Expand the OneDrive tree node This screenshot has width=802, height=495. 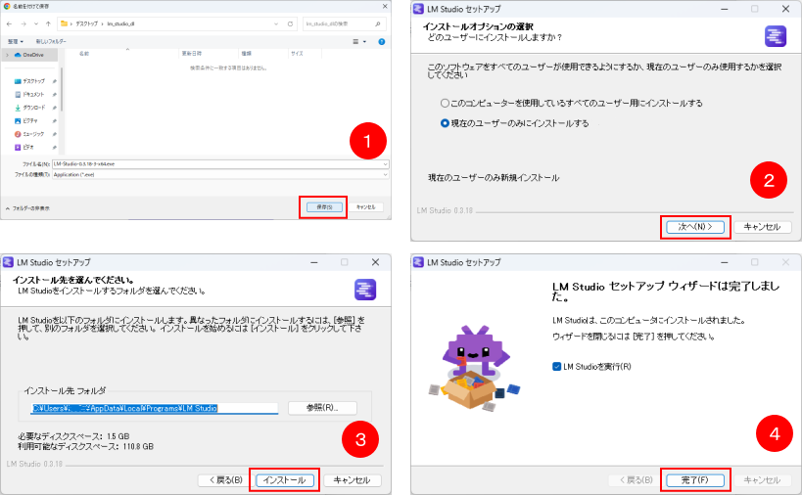(7, 55)
